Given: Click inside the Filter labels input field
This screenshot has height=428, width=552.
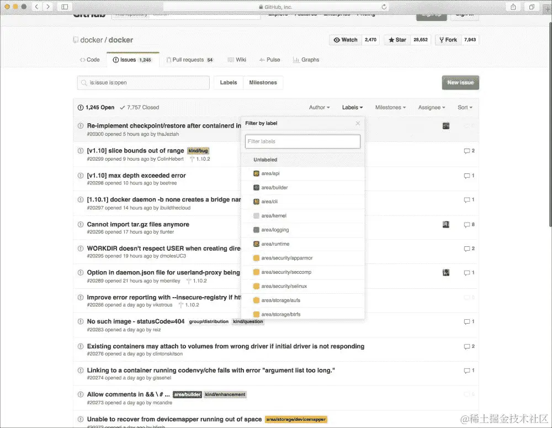Looking at the screenshot, I should [x=302, y=141].
